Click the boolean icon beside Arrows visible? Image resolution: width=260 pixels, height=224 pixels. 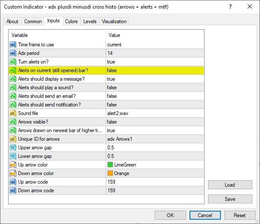tap(13, 122)
